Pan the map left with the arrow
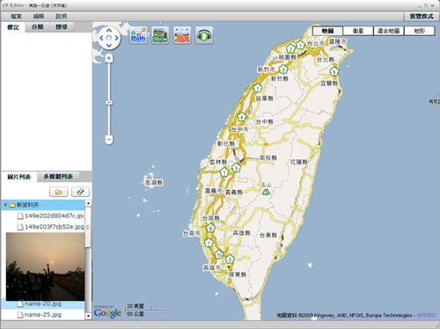This screenshot has height=329, width=440. (101, 38)
